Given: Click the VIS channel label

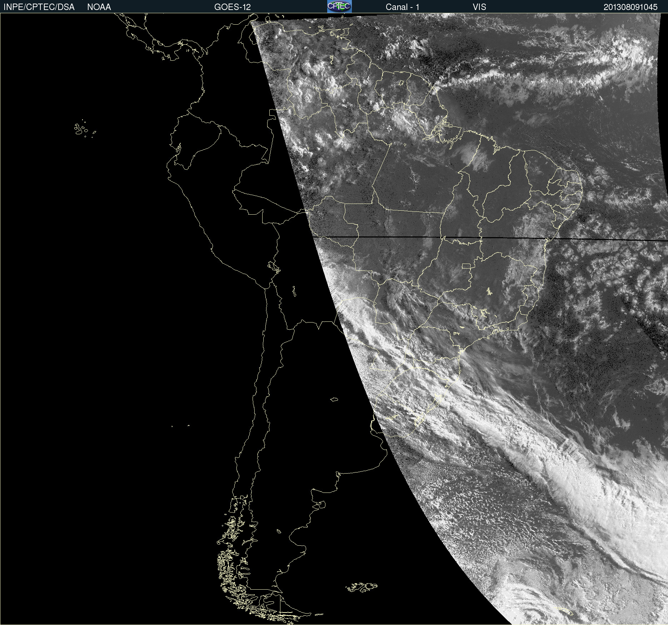Looking at the screenshot, I should pos(479,7).
